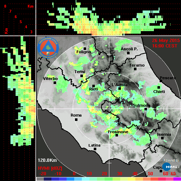
Task: Click the Terni city marker square
Action: point(82,76)
